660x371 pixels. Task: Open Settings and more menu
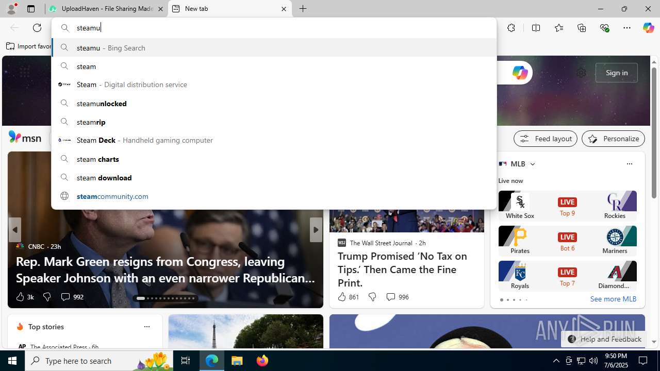[x=627, y=28]
